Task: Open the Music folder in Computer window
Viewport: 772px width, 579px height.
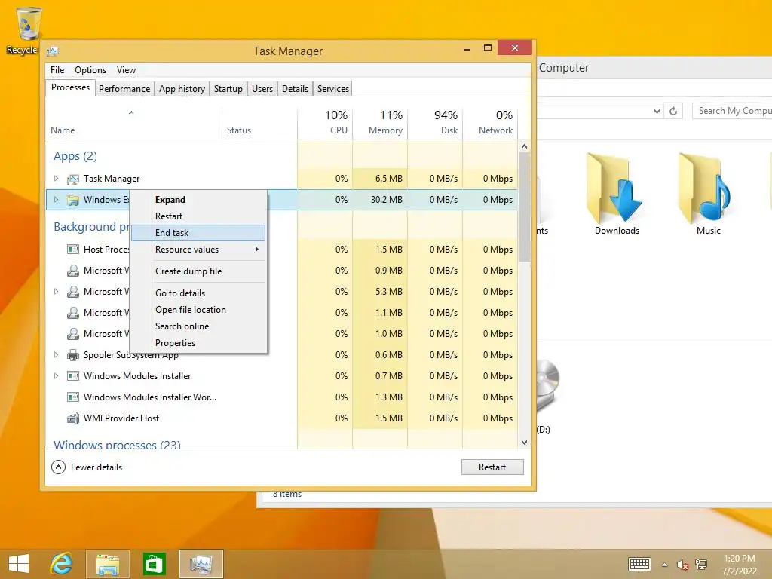Action: (708, 195)
